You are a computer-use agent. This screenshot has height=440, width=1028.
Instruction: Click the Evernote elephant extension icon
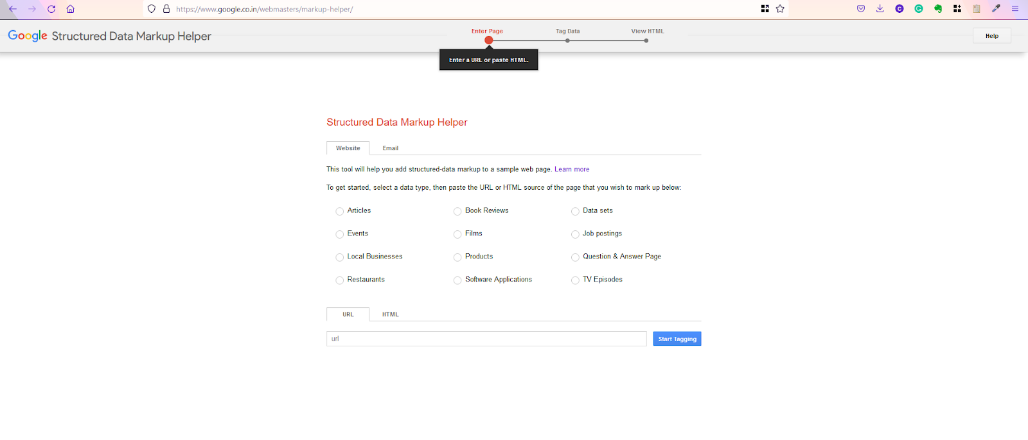[x=938, y=9]
